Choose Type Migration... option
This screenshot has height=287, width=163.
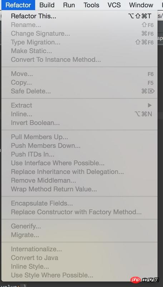tap(79, 42)
